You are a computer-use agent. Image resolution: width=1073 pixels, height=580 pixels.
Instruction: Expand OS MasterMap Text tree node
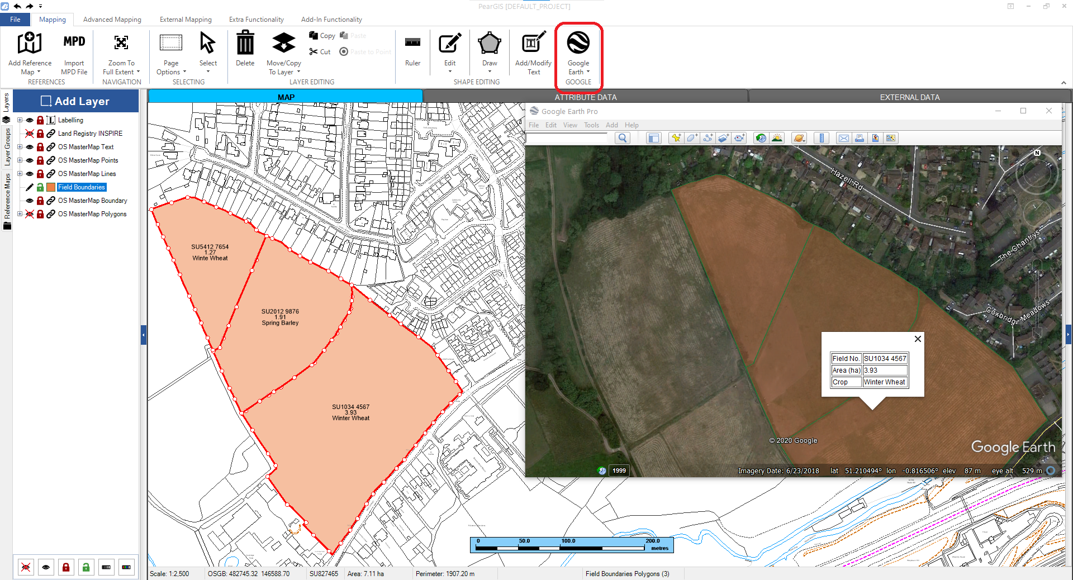20,147
